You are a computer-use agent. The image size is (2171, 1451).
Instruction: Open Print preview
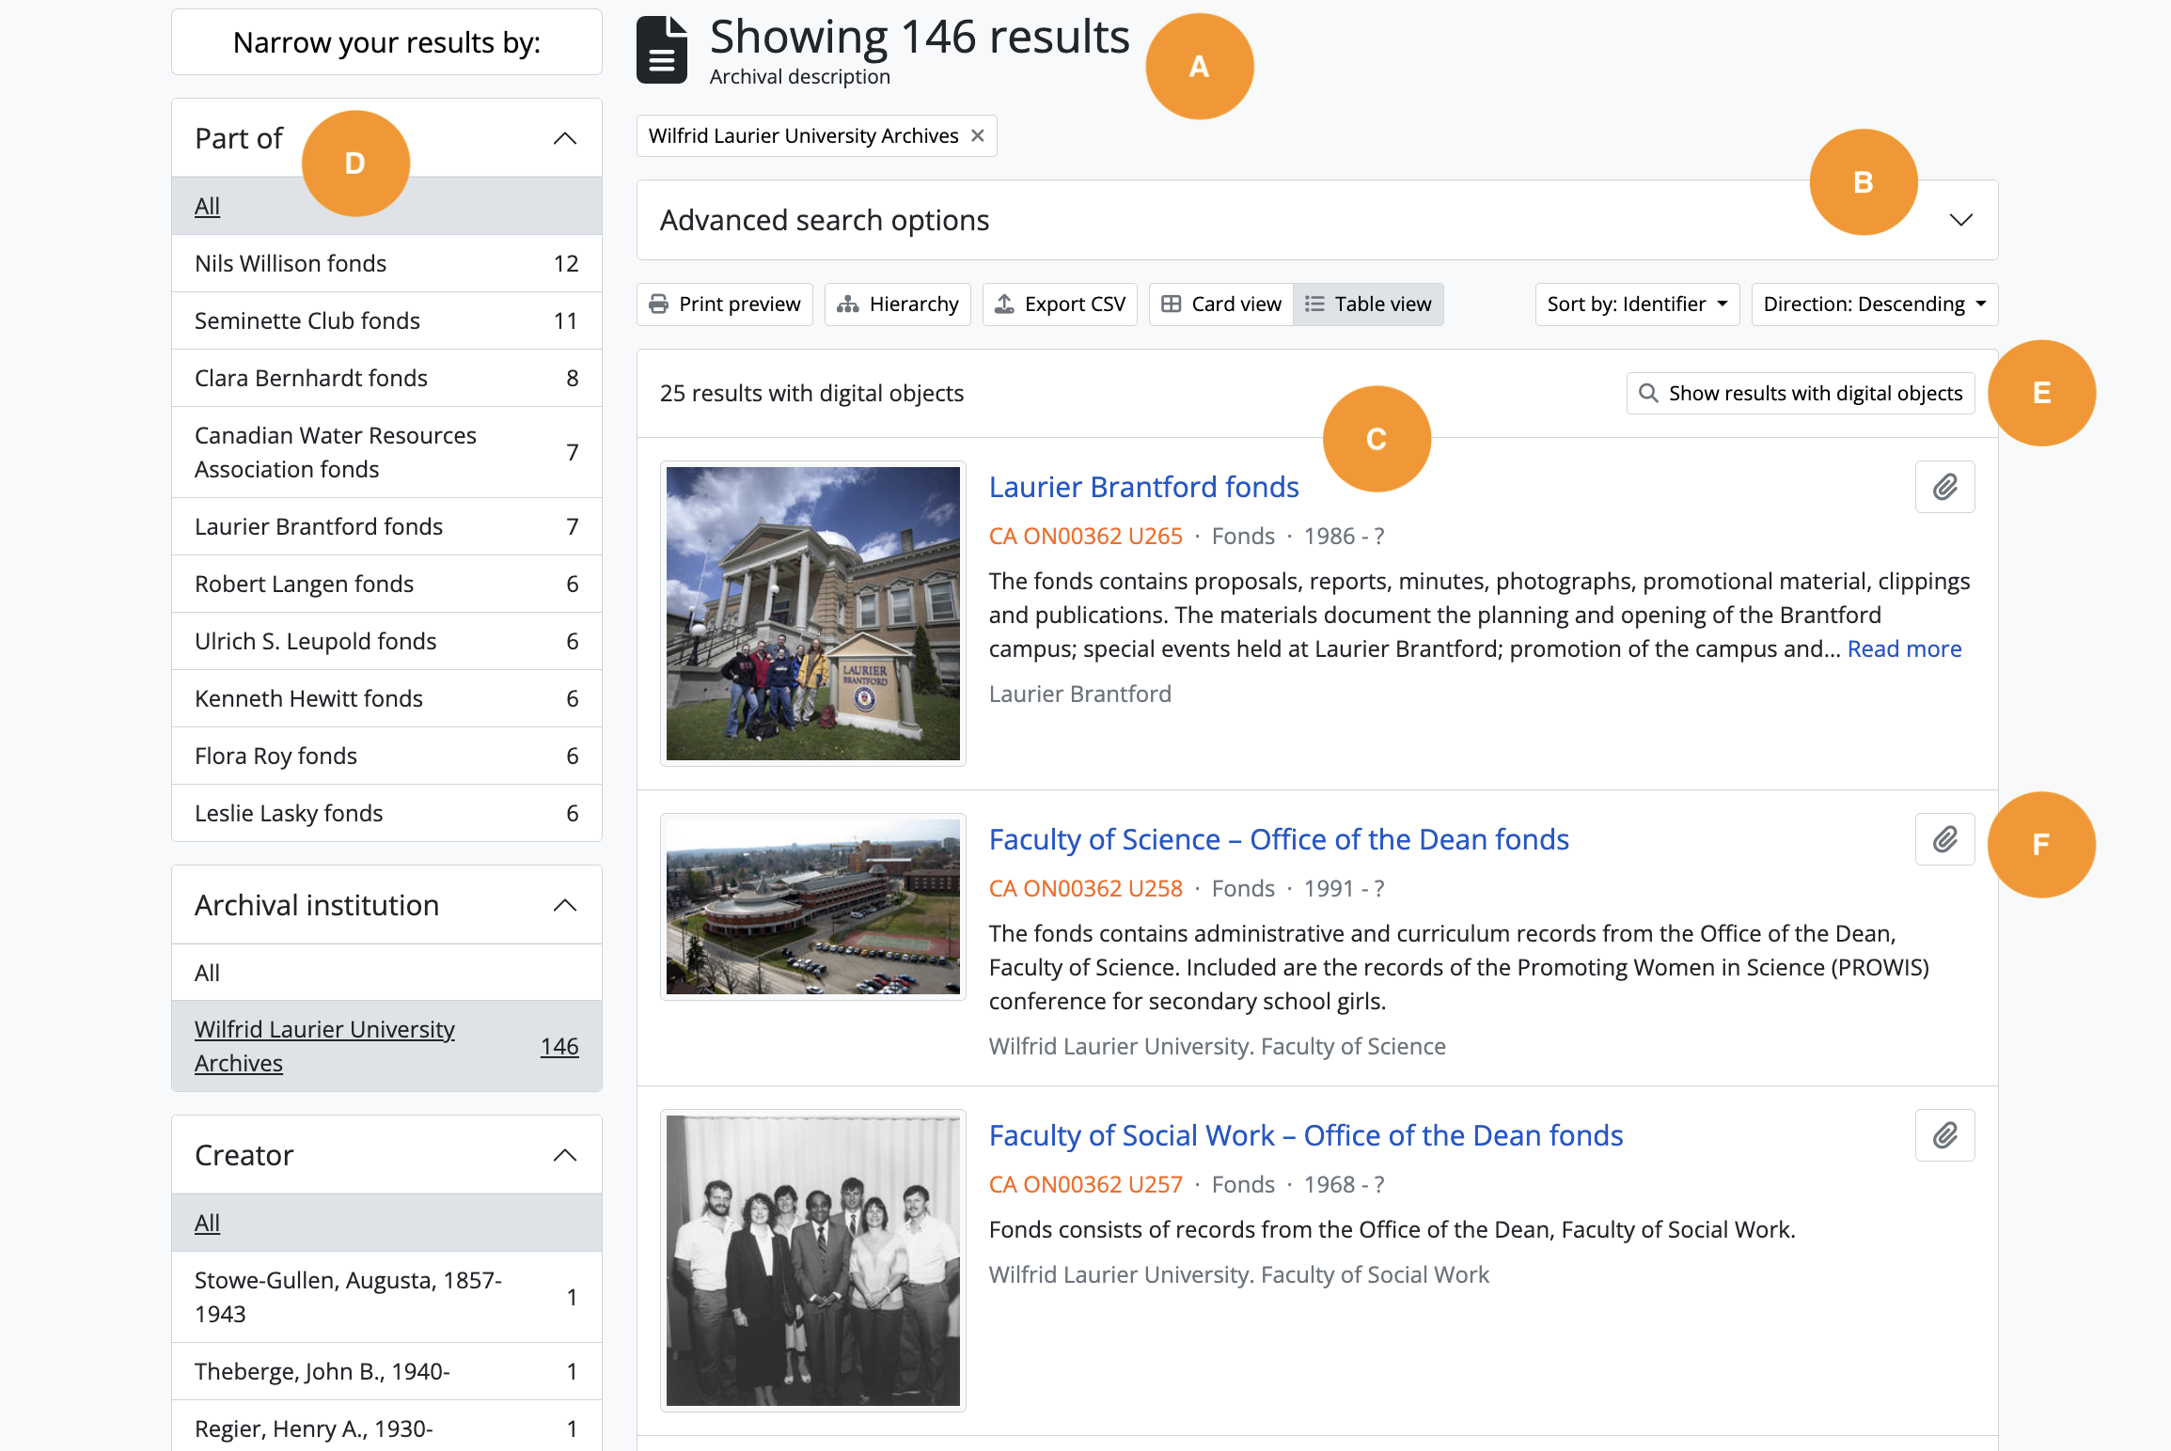[x=725, y=304]
